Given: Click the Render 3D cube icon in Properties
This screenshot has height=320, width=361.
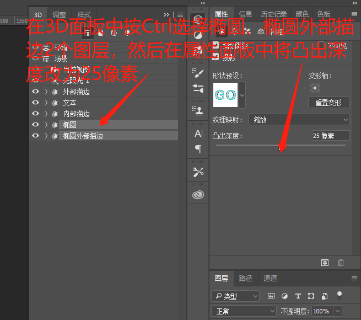Looking at the screenshot, I should pyautogui.click(x=325, y=263).
